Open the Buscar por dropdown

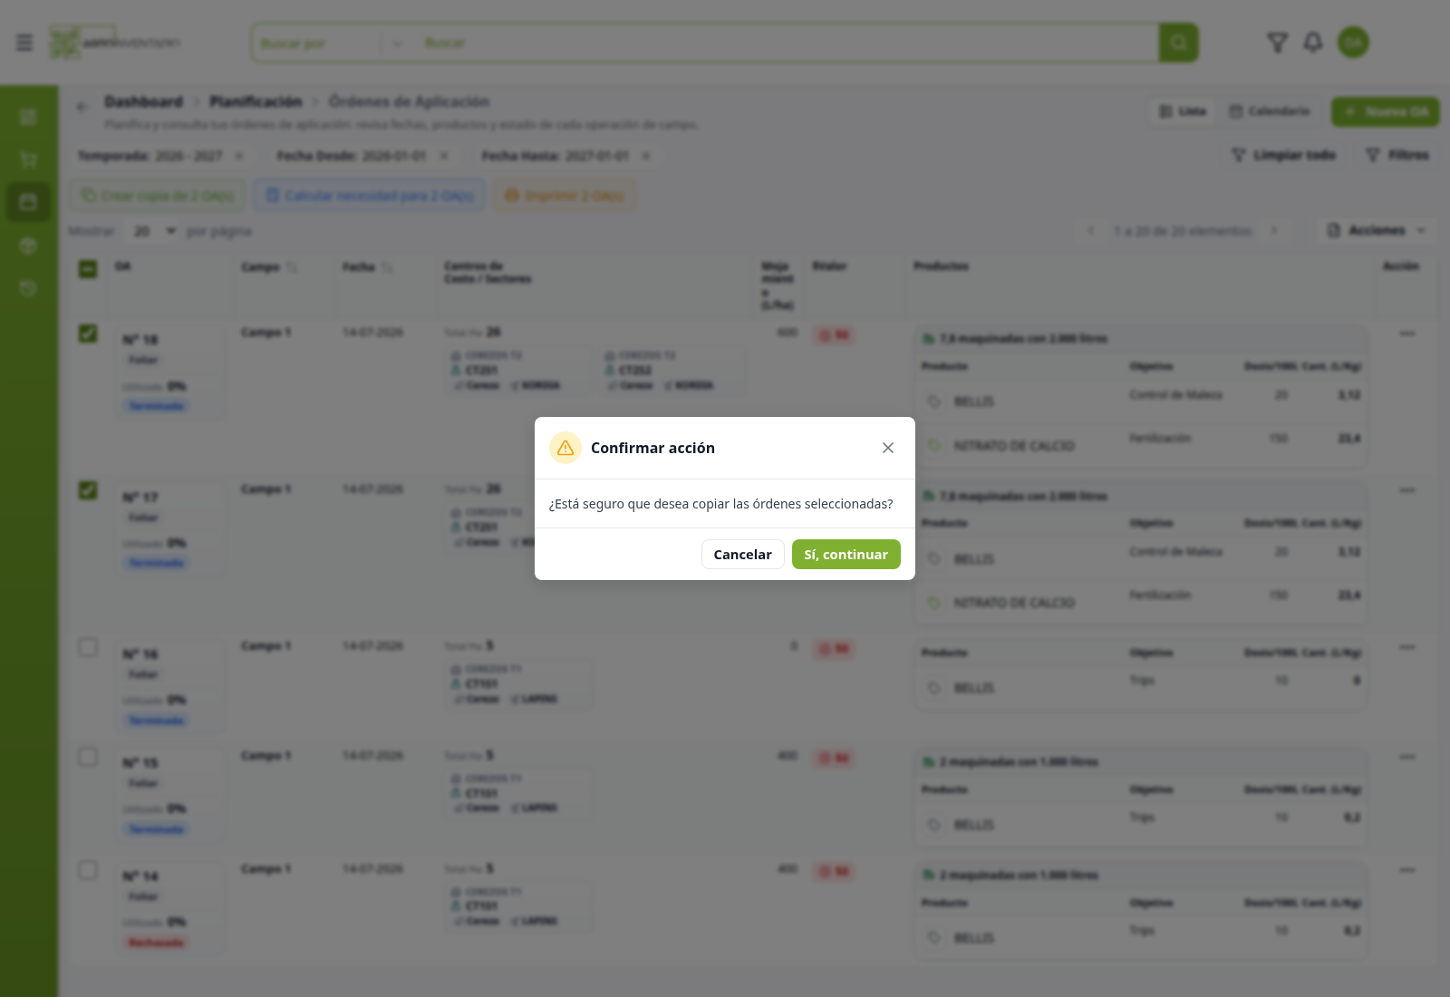(x=331, y=43)
